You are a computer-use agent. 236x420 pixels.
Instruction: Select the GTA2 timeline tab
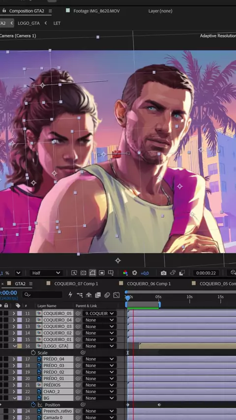[x=20, y=284]
